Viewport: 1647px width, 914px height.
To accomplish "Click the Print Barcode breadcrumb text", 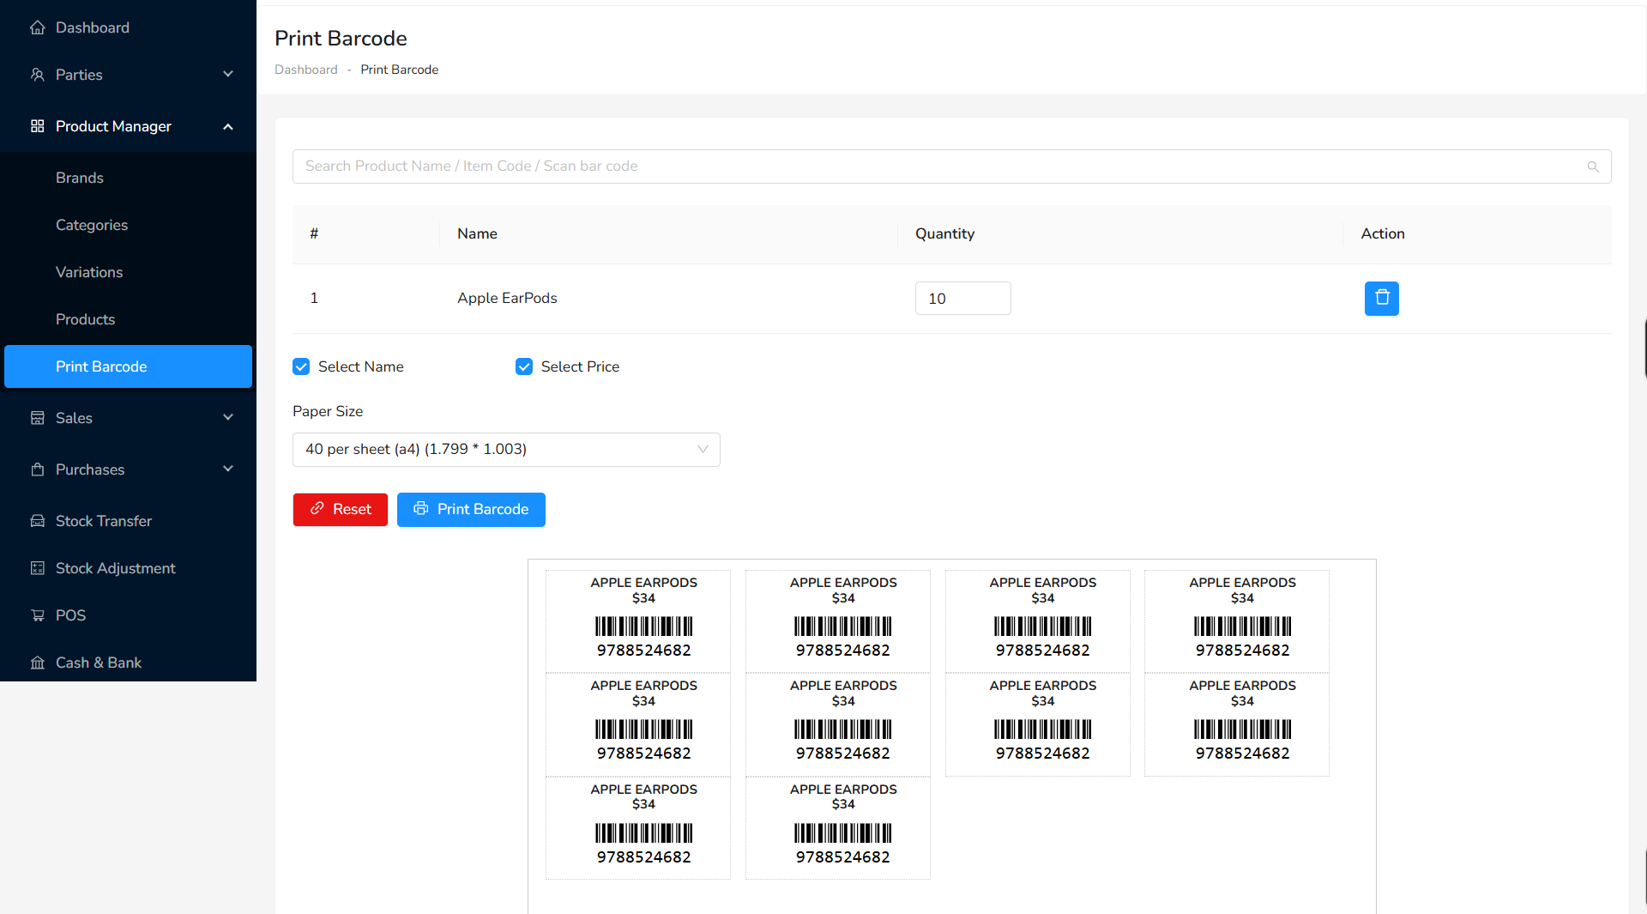I will pyautogui.click(x=400, y=70).
